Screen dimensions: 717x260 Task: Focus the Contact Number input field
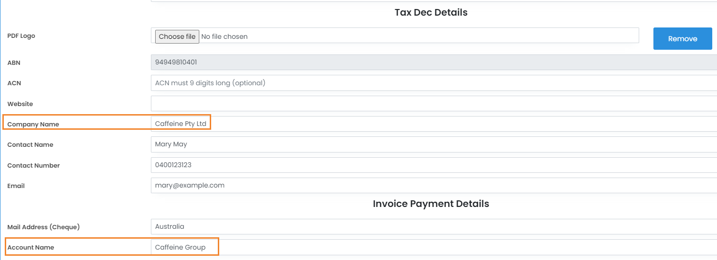[x=427, y=165]
